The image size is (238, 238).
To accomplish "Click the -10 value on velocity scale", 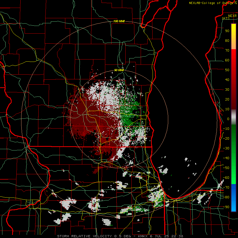I will [x=226, y=129].
